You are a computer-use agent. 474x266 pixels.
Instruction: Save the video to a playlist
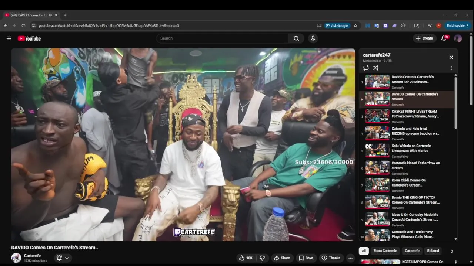(x=306, y=258)
